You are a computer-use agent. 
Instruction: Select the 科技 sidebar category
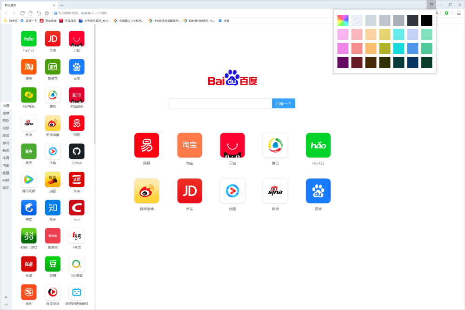(x=6, y=180)
